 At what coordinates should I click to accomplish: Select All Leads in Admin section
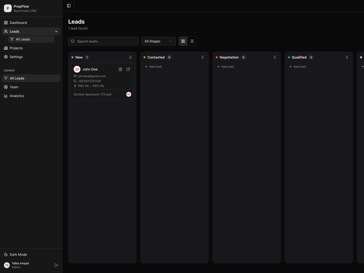[31, 78]
